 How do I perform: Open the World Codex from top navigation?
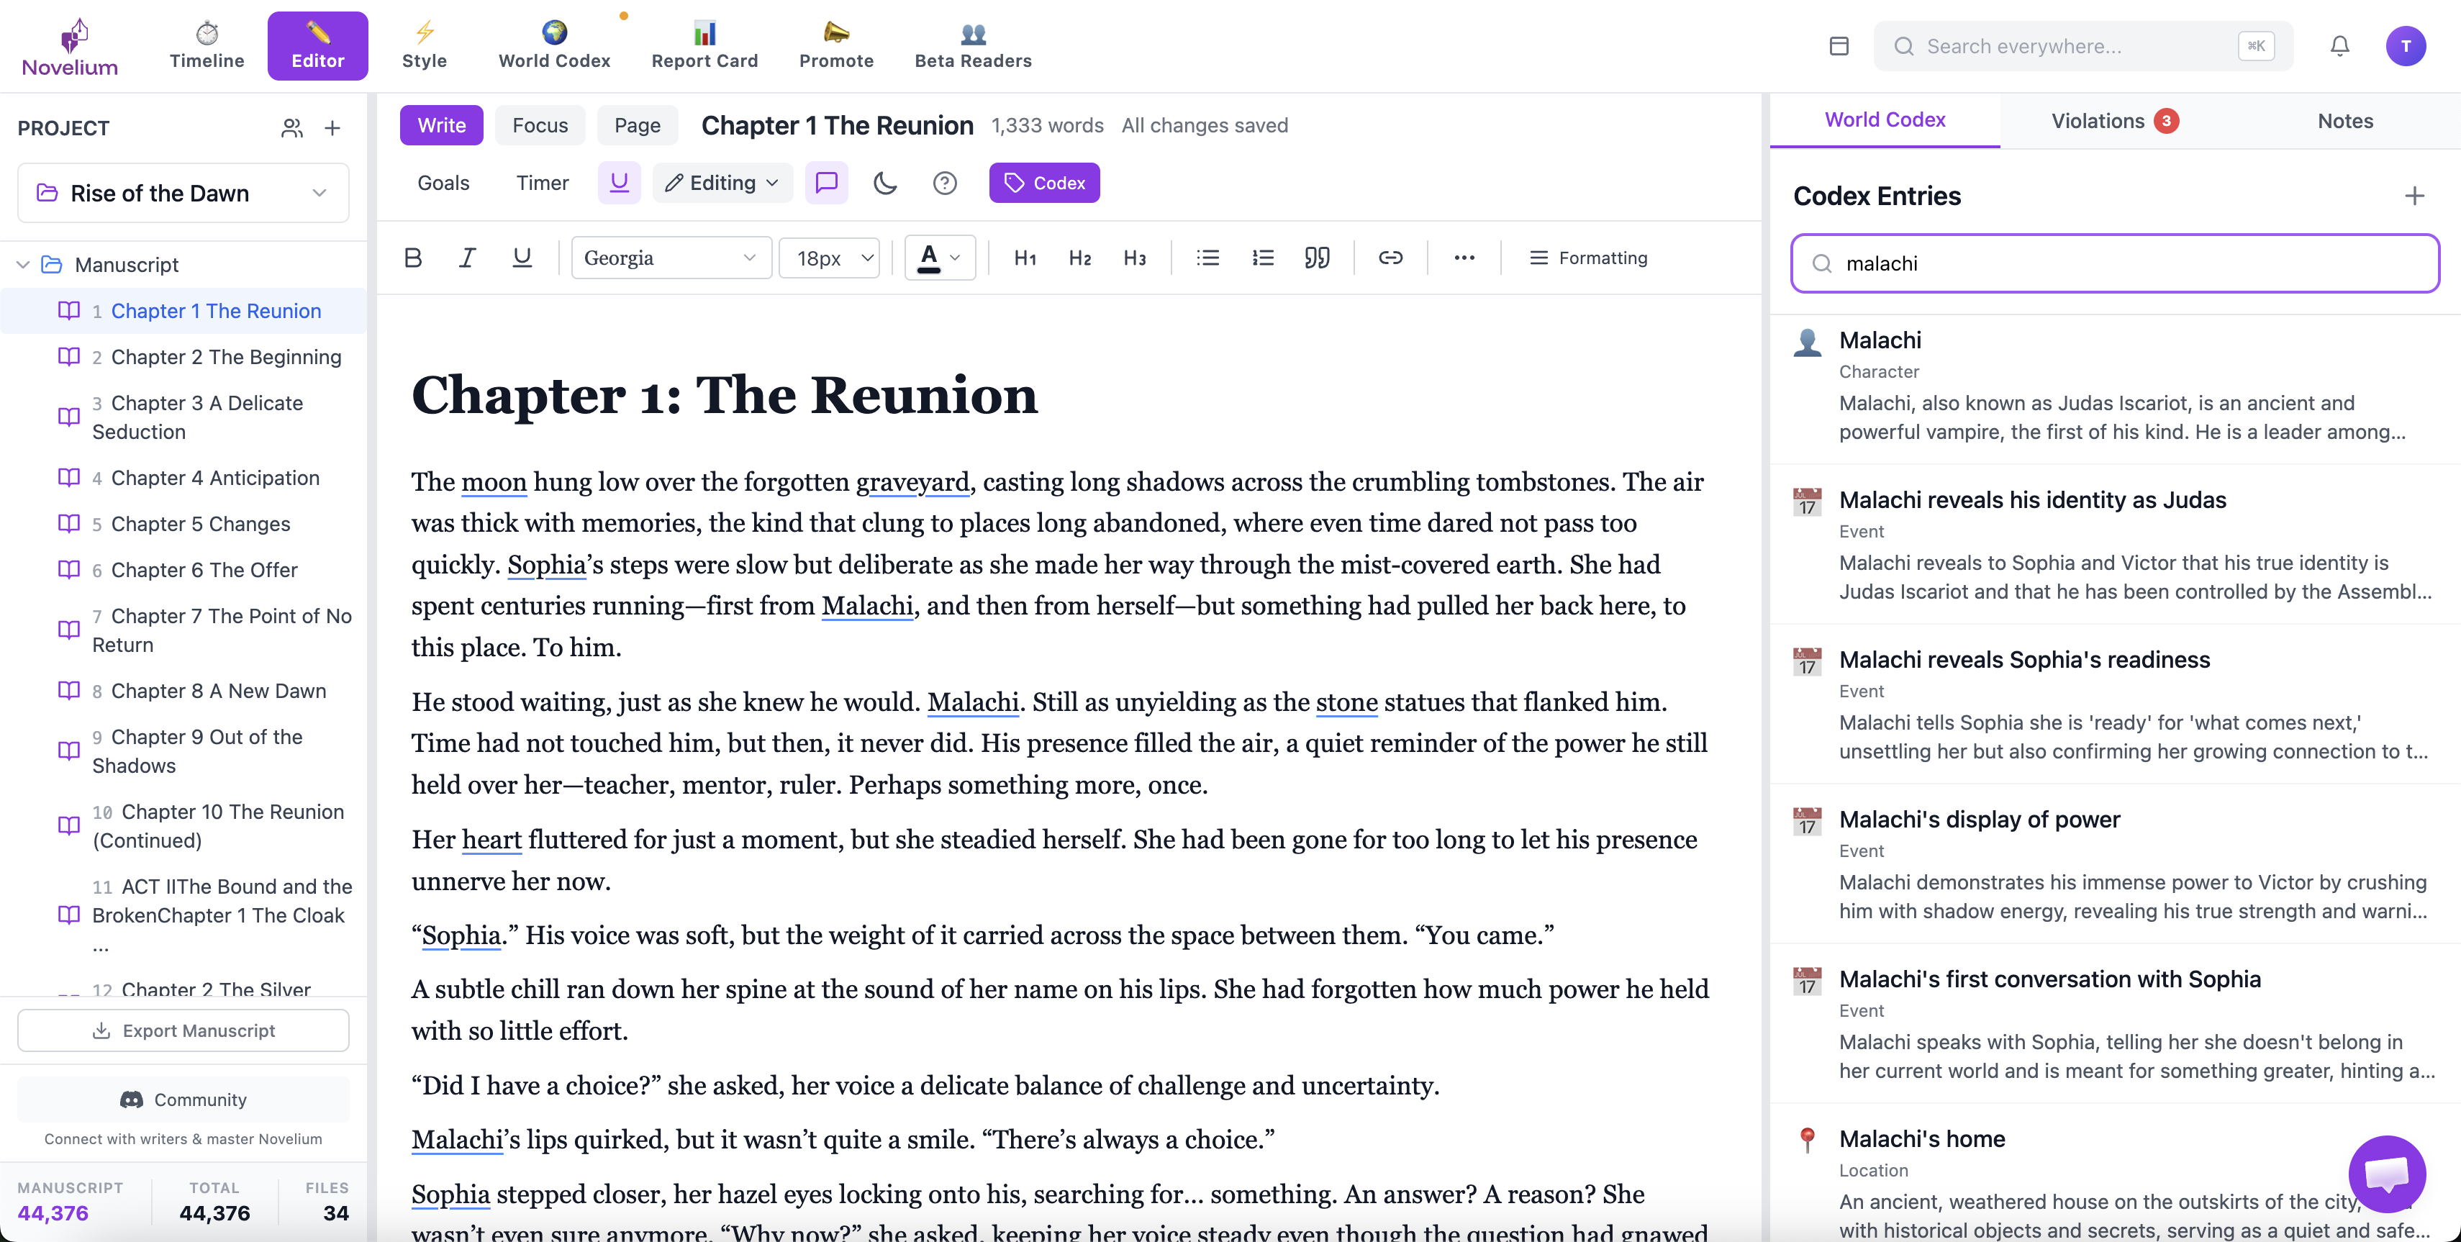(554, 45)
